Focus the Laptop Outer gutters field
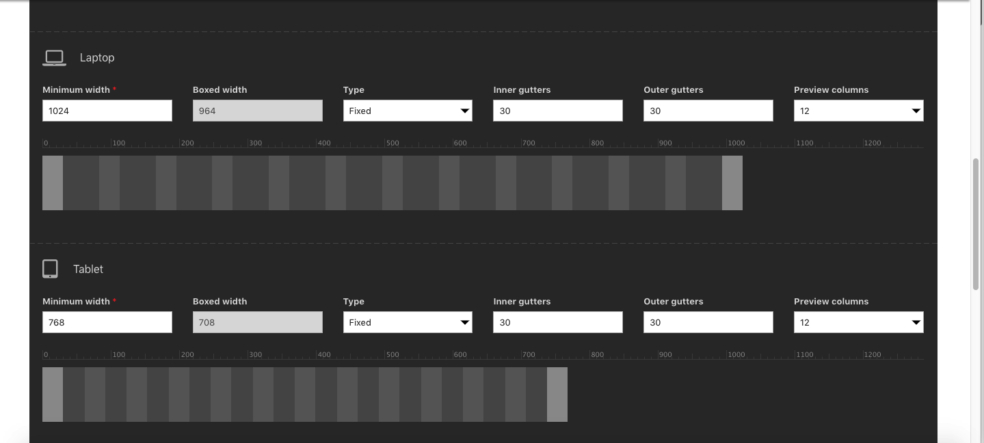This screenshot has width=984, height=443. click(708, 111)
